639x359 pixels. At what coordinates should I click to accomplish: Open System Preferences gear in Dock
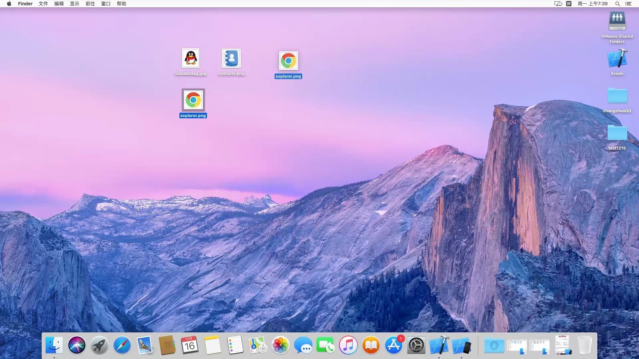[416, 345]
